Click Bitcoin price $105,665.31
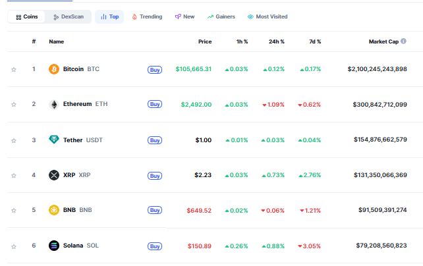Viewport: 423px width, 266px height. click(x=194, y=69)
